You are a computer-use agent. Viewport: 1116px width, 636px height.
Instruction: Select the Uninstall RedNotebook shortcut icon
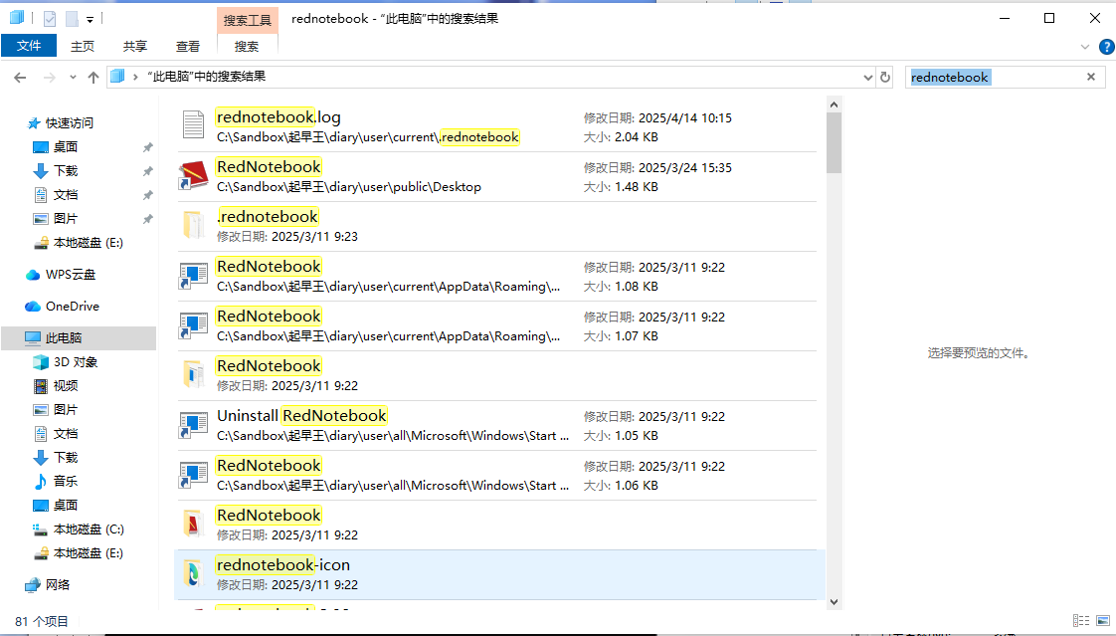click(x=193, y=424)
